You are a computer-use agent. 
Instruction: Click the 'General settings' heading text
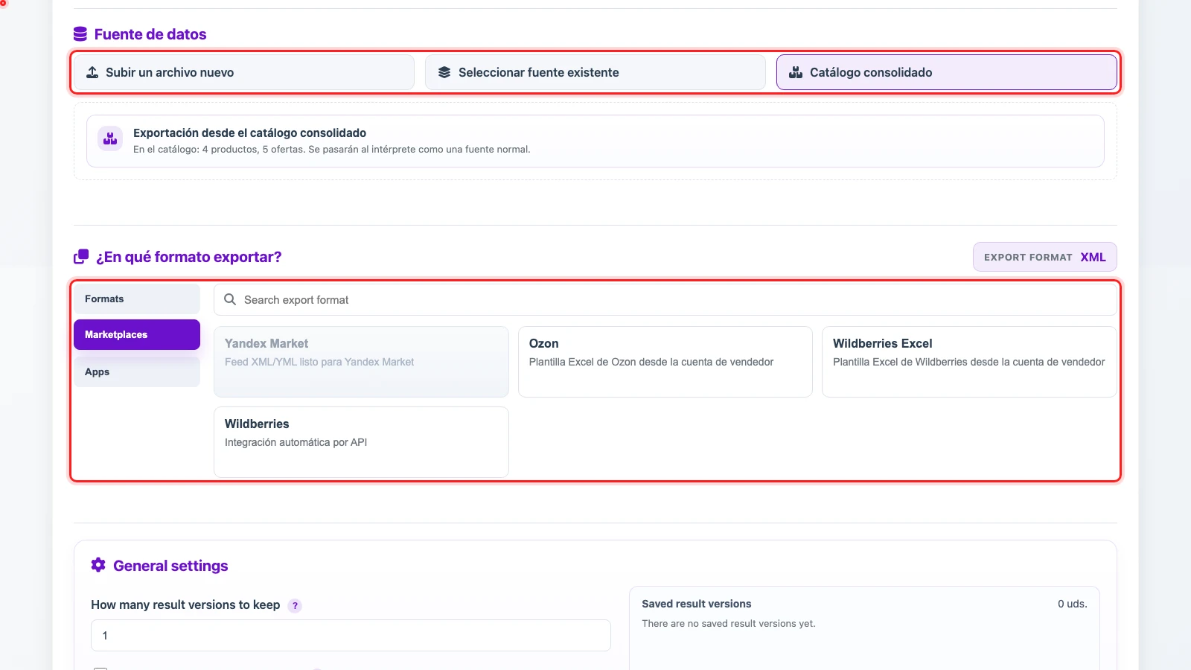click(x=170, y=566)
